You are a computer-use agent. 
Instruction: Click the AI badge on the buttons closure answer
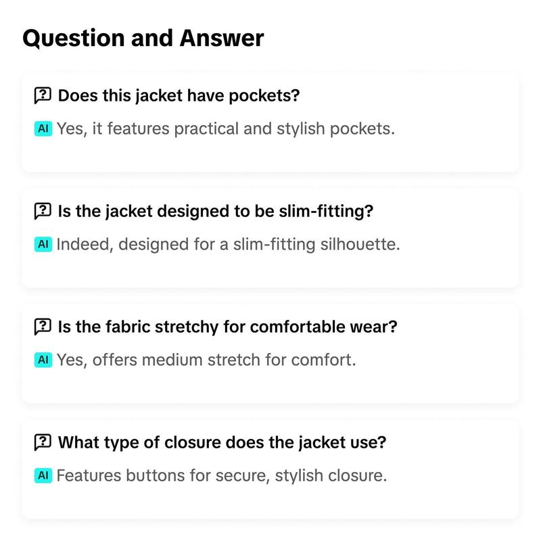(43, 475)
